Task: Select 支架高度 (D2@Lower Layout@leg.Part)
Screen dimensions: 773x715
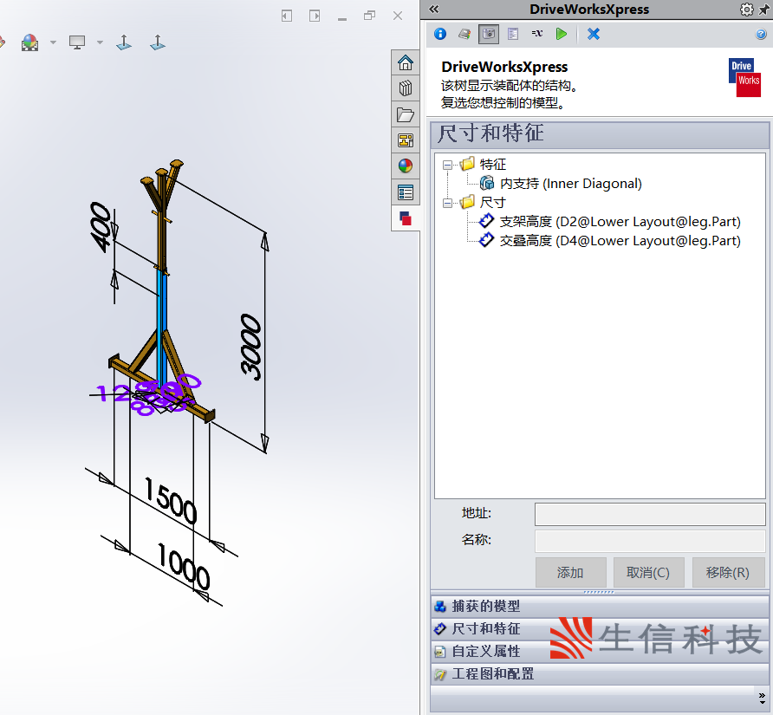Action: click(620, 221)
